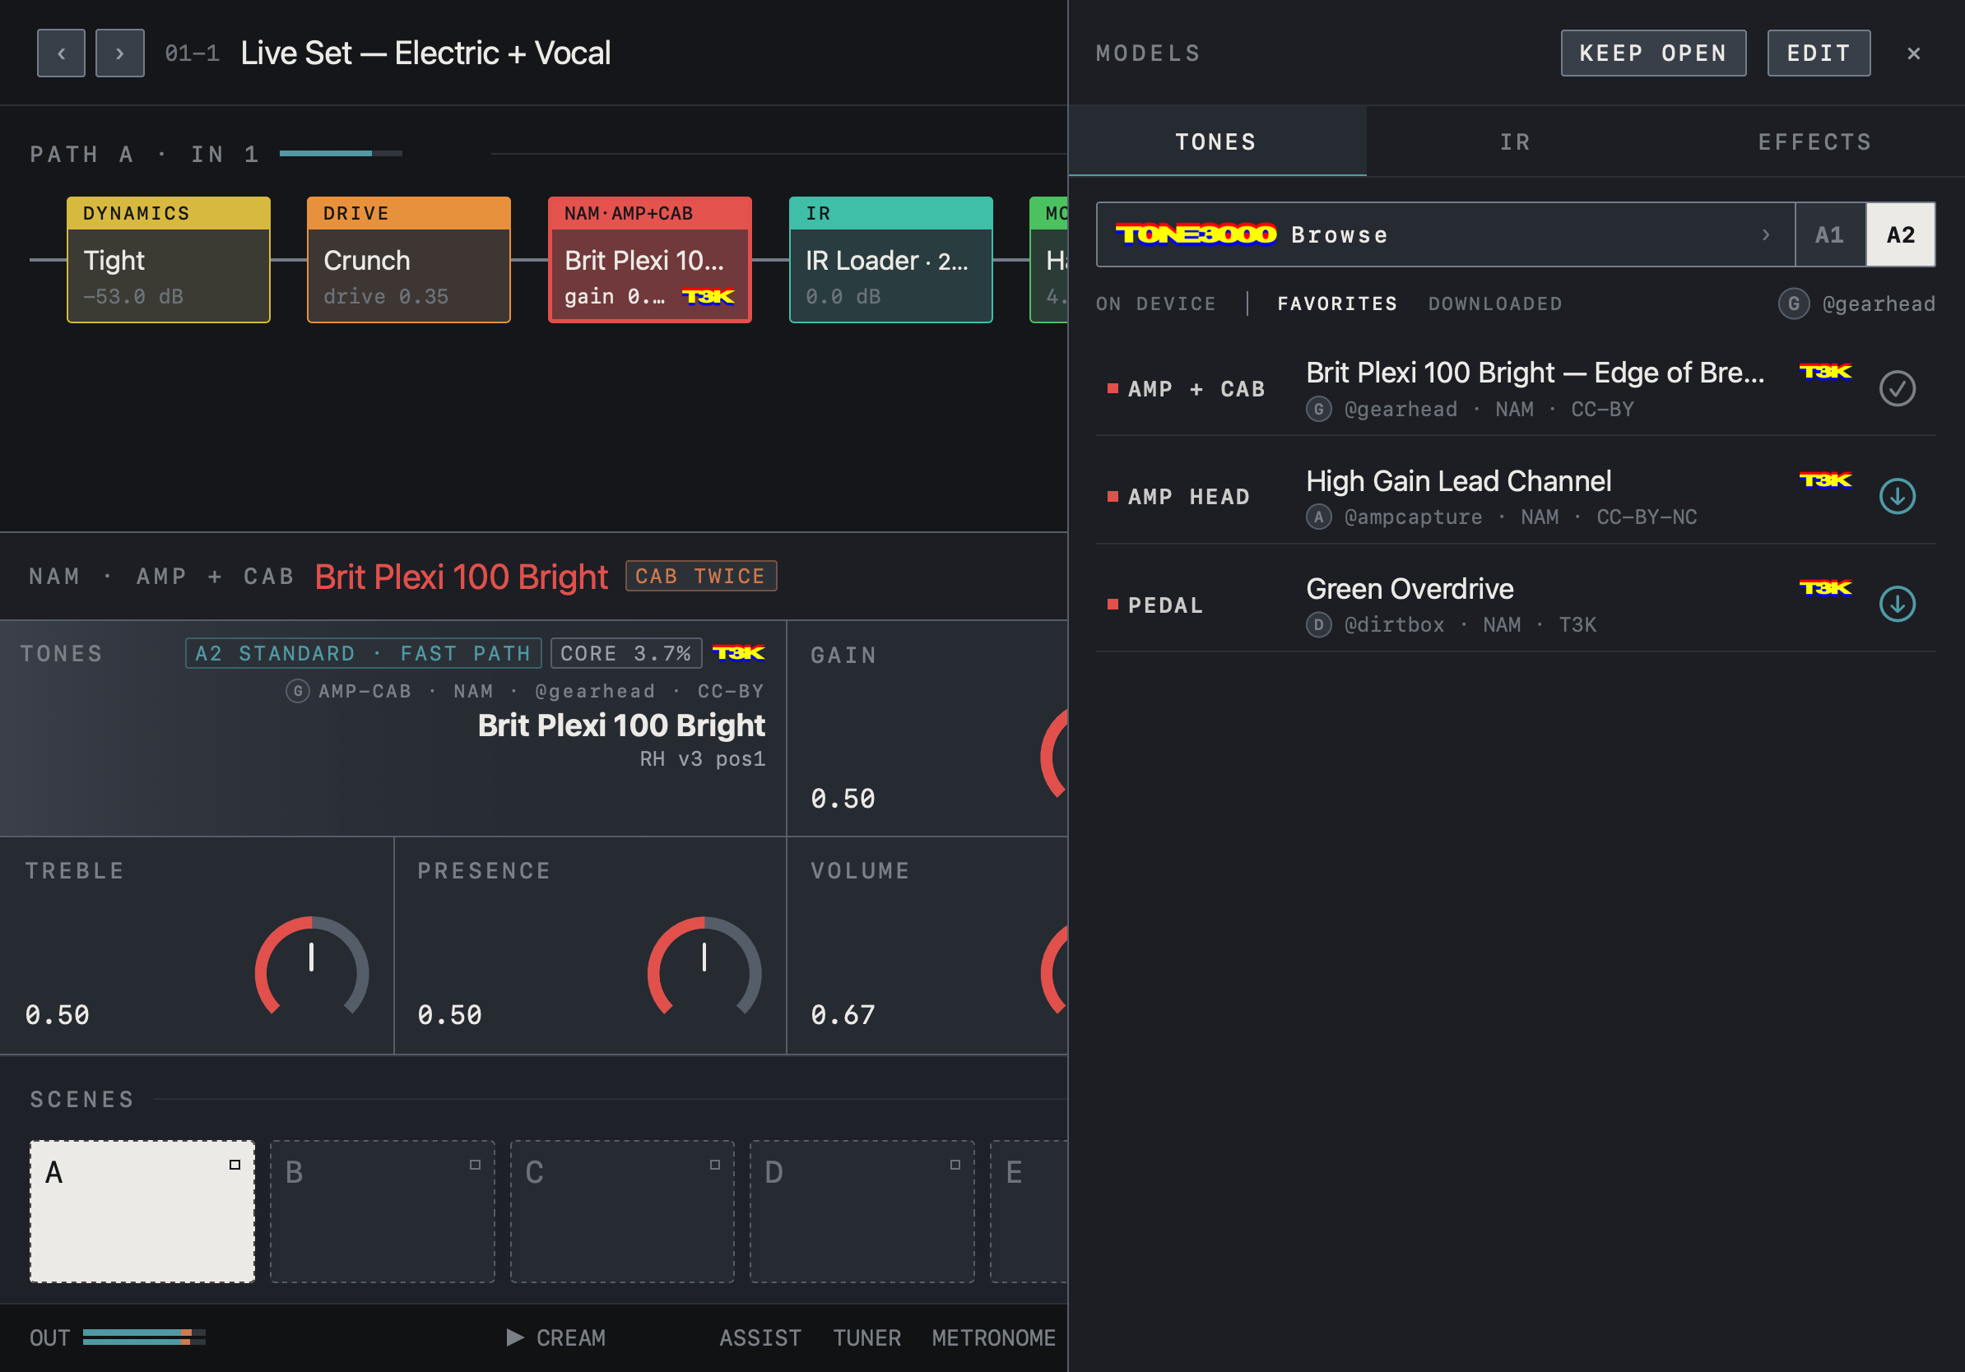Click the play icon next to CREAM
Screen dimensions: 1965x1372
click(x=514, y=1337)
